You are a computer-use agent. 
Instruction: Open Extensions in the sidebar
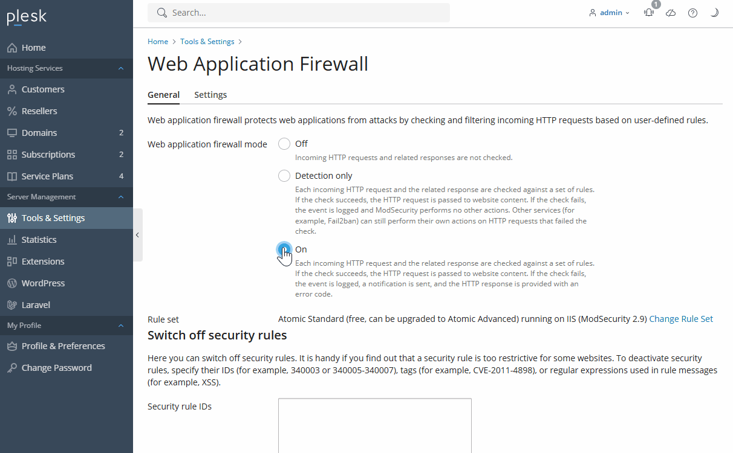67,262
